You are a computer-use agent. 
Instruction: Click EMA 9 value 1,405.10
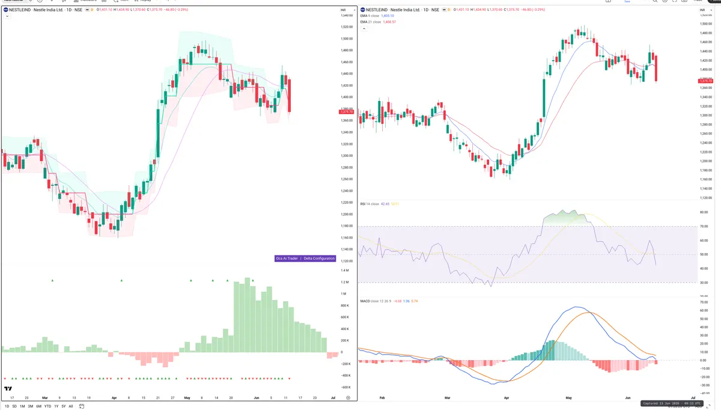(388, 16)
